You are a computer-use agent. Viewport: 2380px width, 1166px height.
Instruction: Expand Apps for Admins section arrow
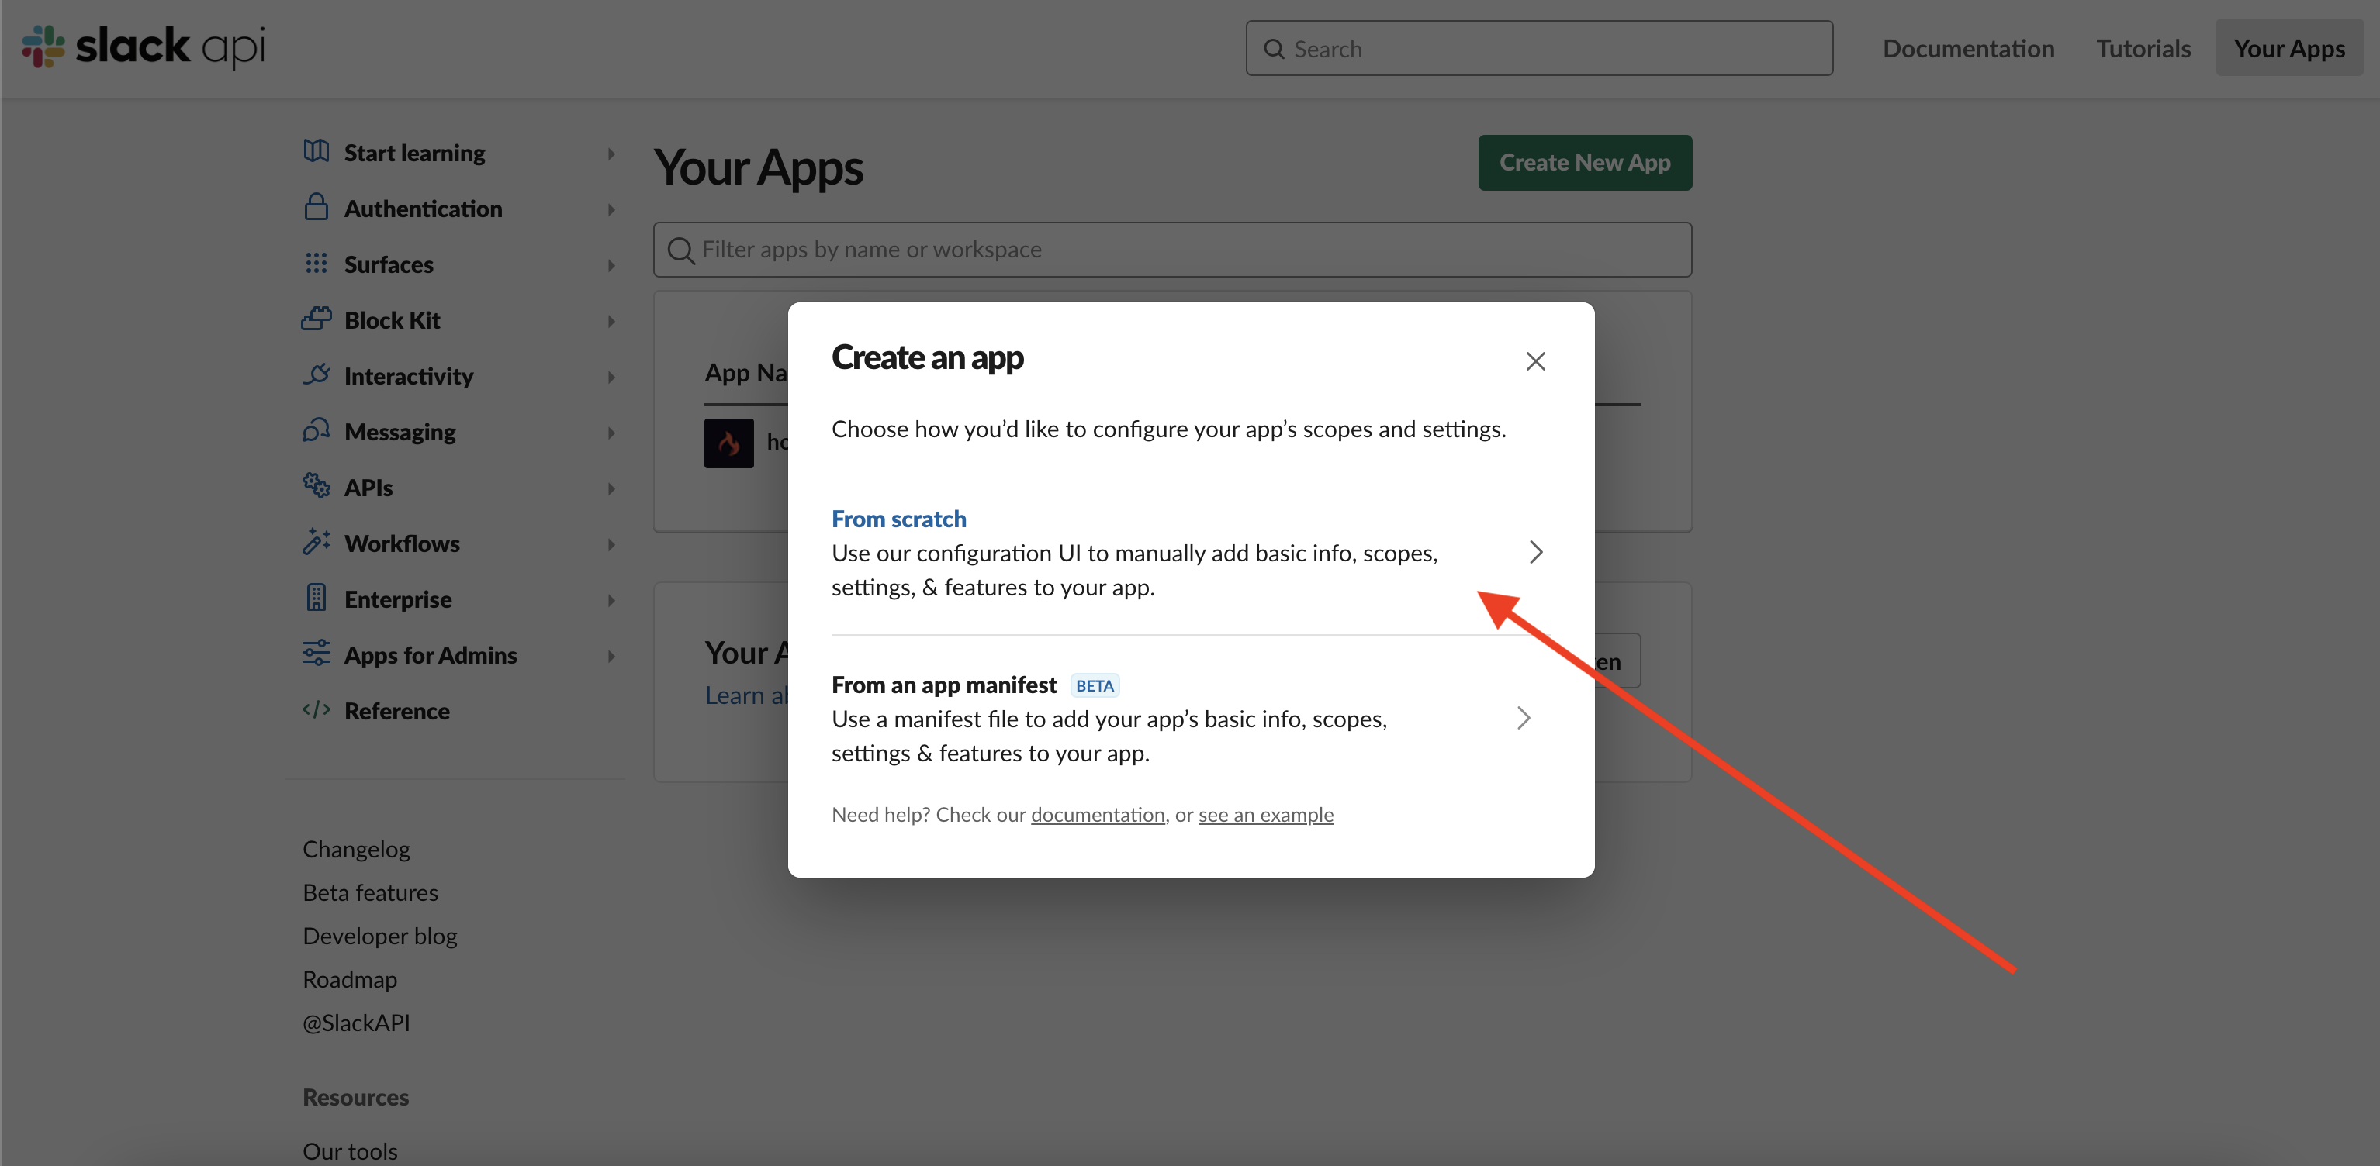611,657
